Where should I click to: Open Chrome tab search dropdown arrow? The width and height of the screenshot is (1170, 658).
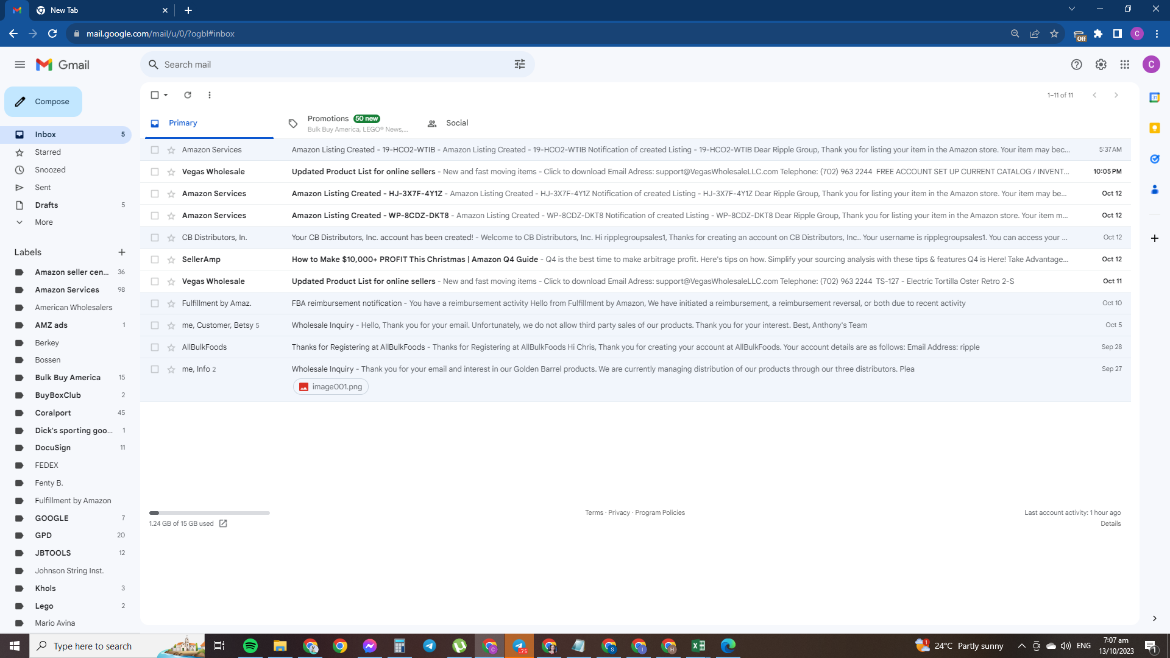click(1072, 9)
